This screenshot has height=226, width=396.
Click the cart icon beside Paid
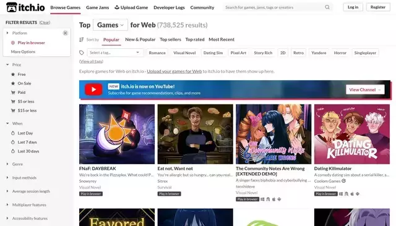tap(13, 93)
